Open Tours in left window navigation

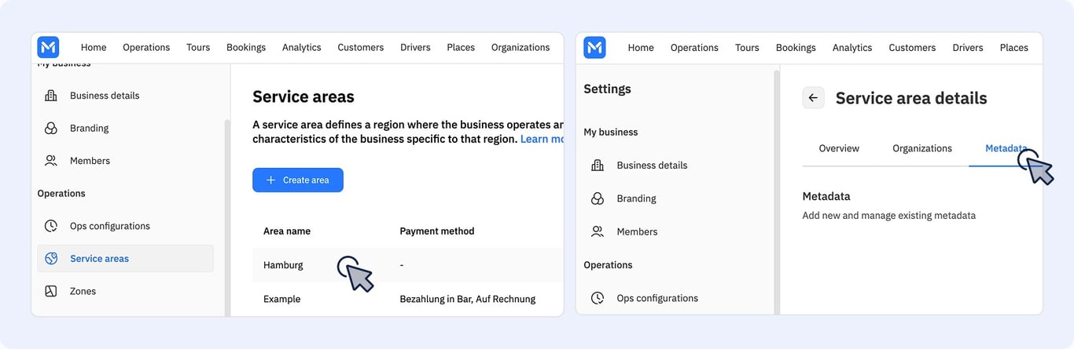(x=198, y=47)
